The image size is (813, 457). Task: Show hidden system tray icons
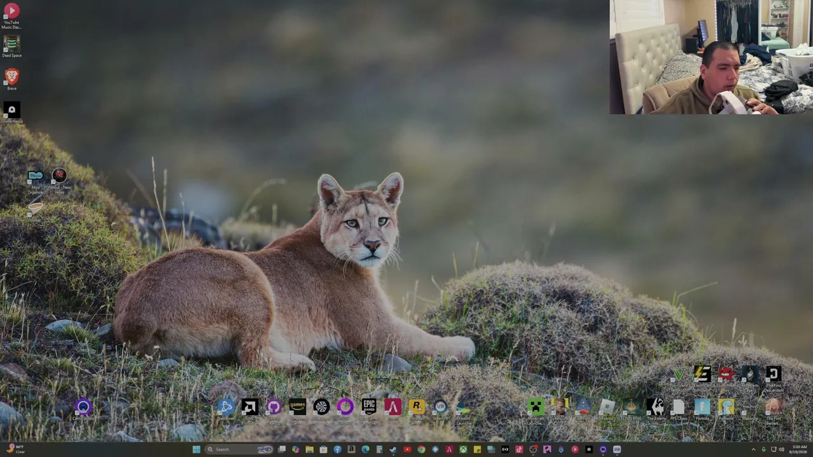click(754, 449)
